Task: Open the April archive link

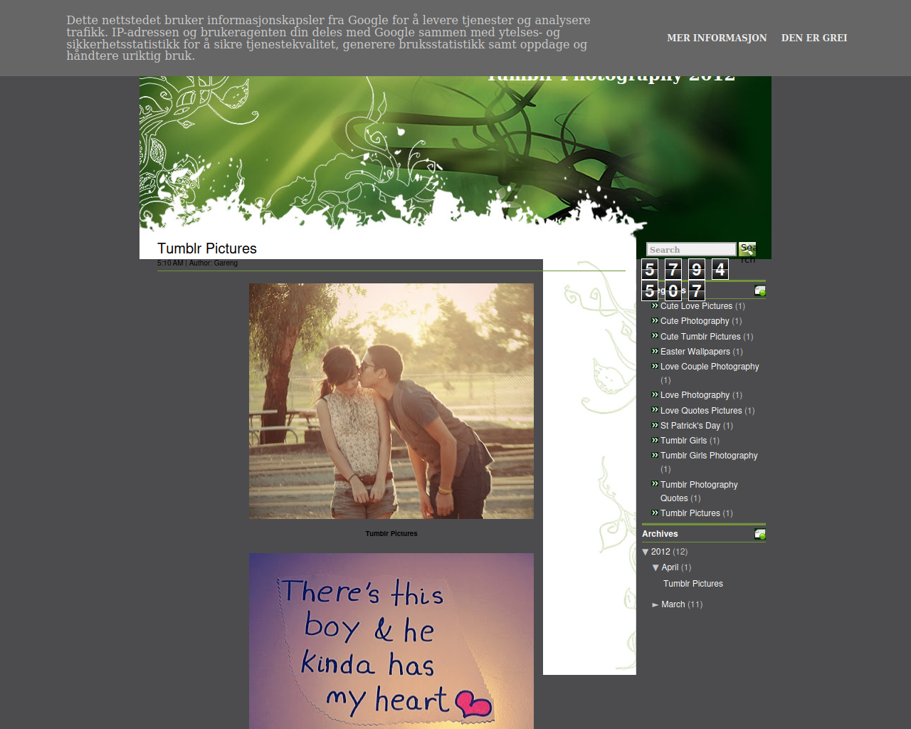Action: click(670, 567)
